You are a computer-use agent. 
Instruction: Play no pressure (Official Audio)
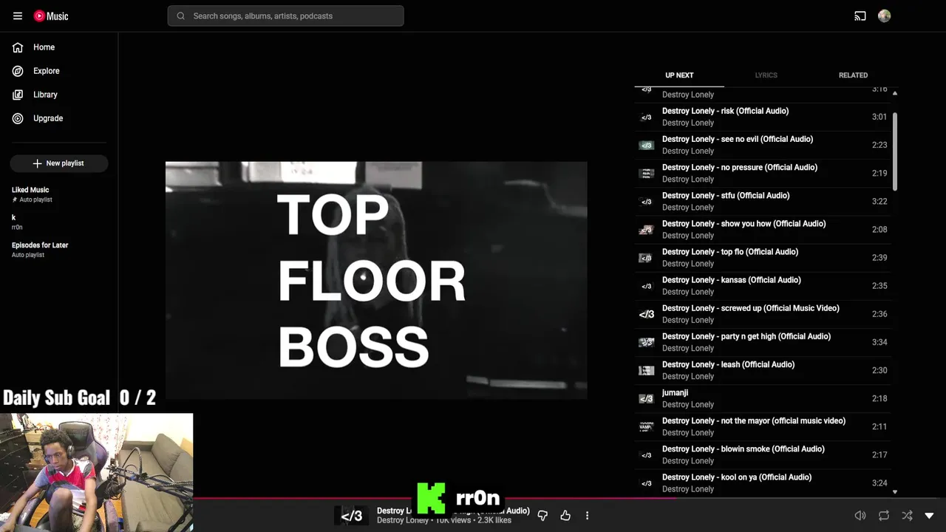tap(763, 173)
